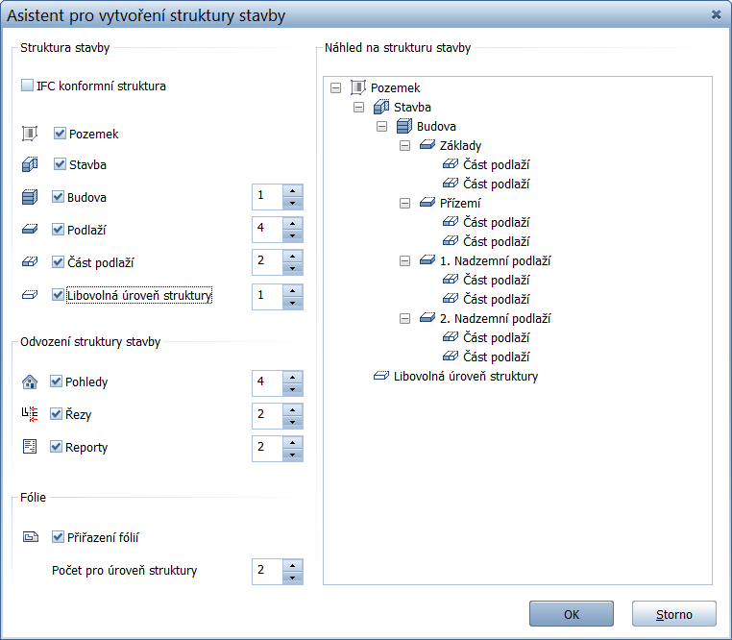
Task: Collapse the Přízemí tree node
Action: 404,203
